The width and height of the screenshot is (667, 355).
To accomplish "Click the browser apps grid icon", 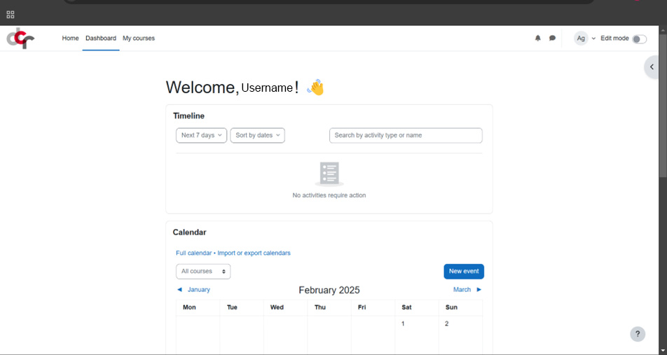I will click(x=11, y=14).
